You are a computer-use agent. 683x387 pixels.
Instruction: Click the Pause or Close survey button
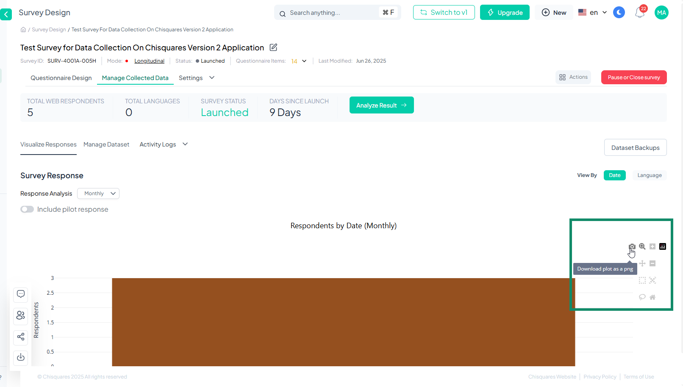[x=633, y=77]
